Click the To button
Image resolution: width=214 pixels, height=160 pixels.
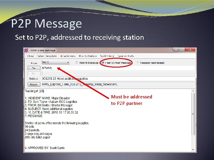[x=34, y=68]
